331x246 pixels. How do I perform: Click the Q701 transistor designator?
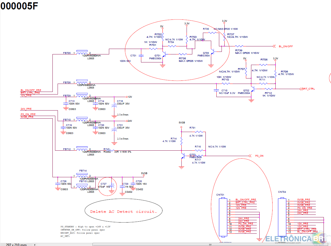(x=158, y=56)
